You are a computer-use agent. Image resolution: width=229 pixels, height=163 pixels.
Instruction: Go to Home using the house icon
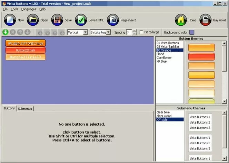181,20
